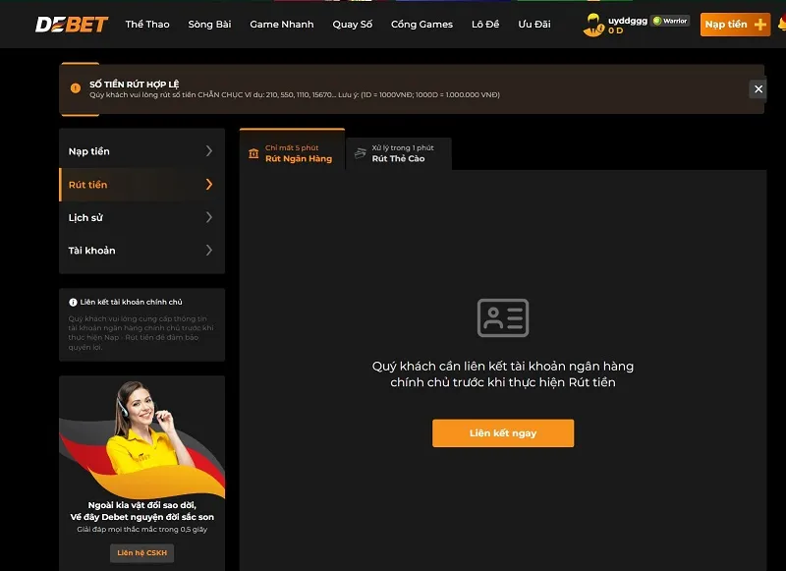Click the ID card icon in center panel
The width and height of the screenshot is (786, 571).
pyautogui.click(x=502, y=318)
